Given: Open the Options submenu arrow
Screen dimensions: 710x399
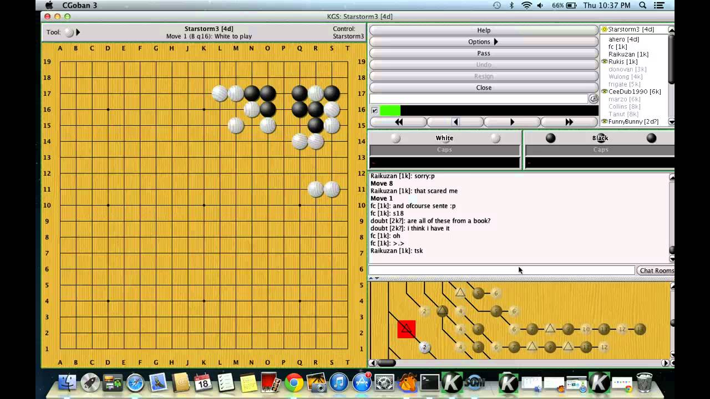Looking at the screenshot, I should point(496,42).
